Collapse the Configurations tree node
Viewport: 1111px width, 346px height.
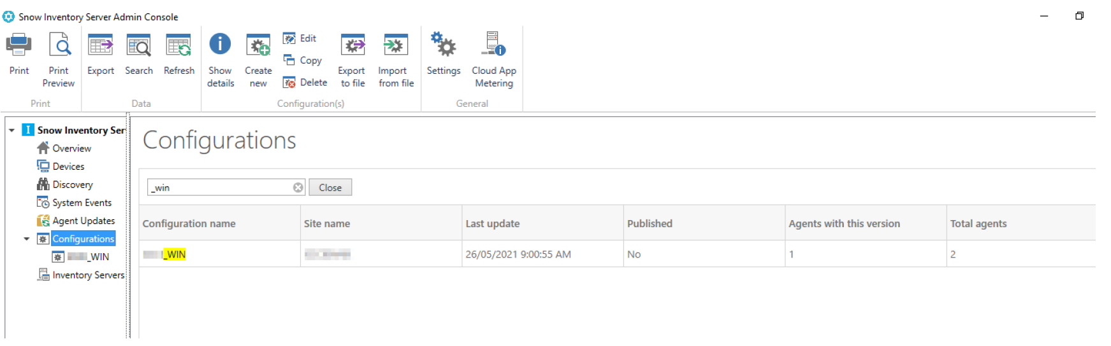point(26,239)
